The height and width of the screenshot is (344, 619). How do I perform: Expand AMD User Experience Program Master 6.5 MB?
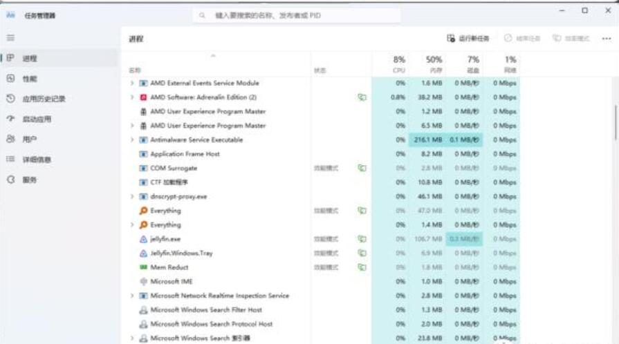132,126
